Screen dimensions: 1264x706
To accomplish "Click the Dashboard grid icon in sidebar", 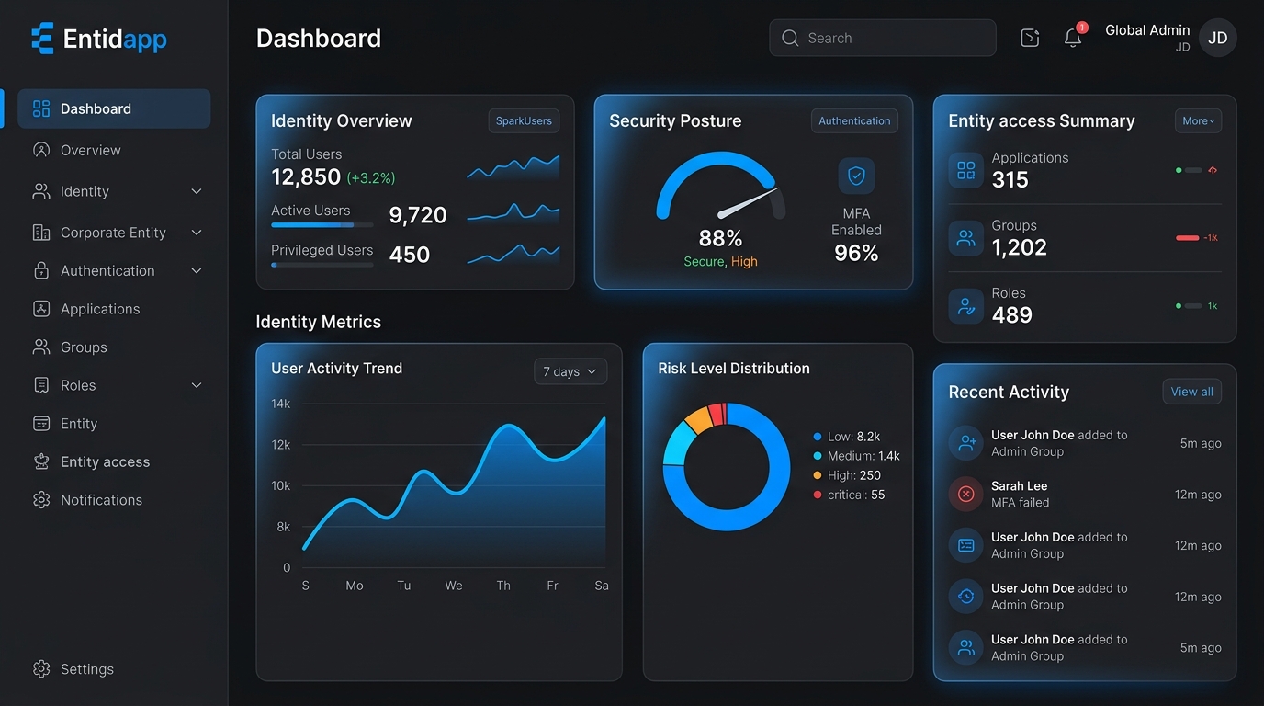I will (41, 108).
